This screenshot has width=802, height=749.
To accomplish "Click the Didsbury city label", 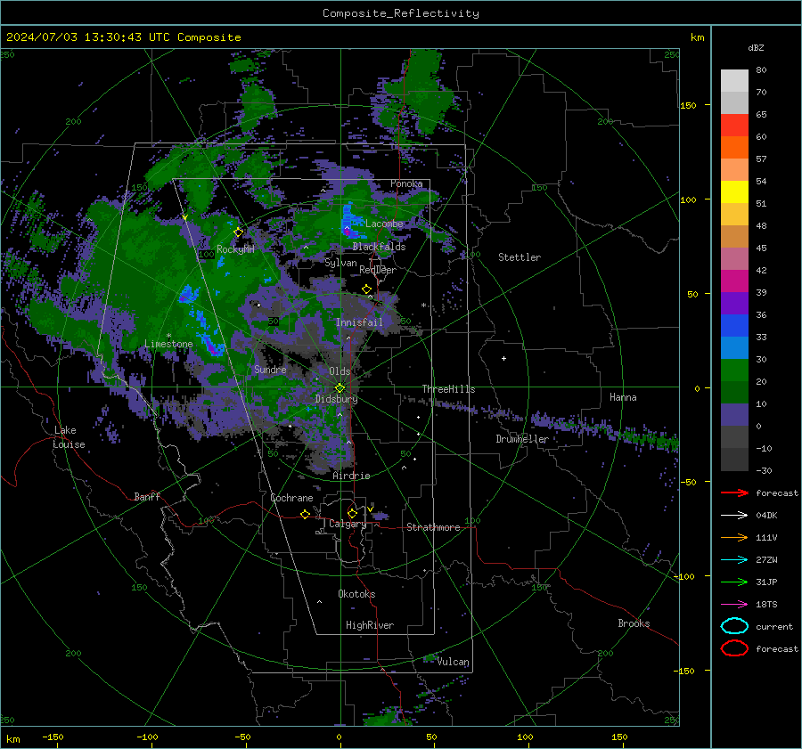I will point(337,399).
